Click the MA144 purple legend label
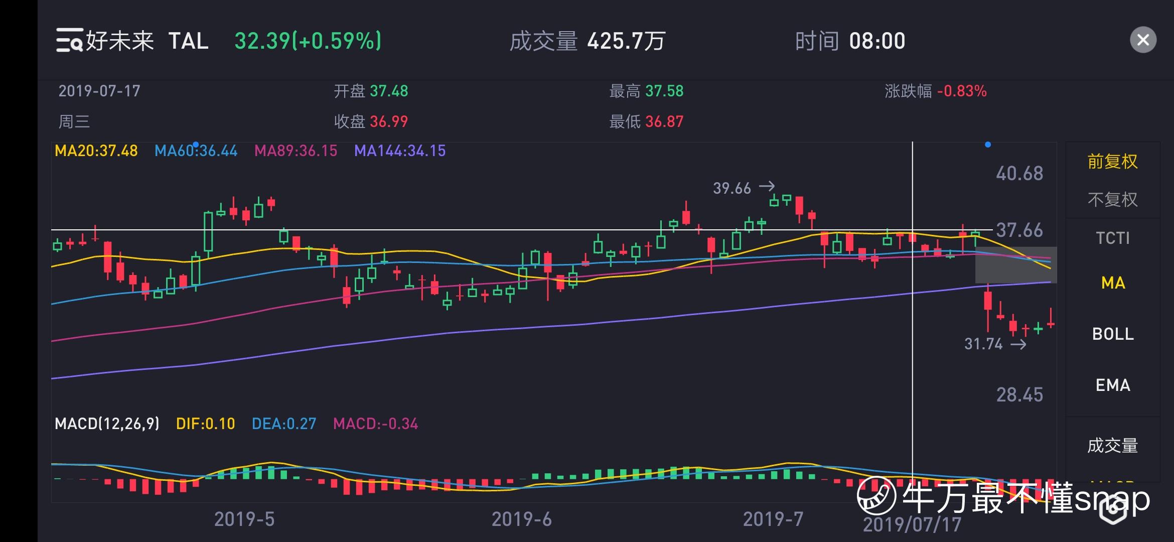Screen dimensions: 1174x542 pos(399,151)
